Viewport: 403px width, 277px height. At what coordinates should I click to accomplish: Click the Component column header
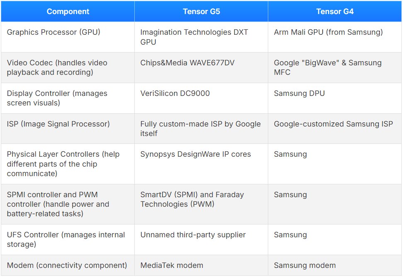pyautogui.click(x=68, y=12)
